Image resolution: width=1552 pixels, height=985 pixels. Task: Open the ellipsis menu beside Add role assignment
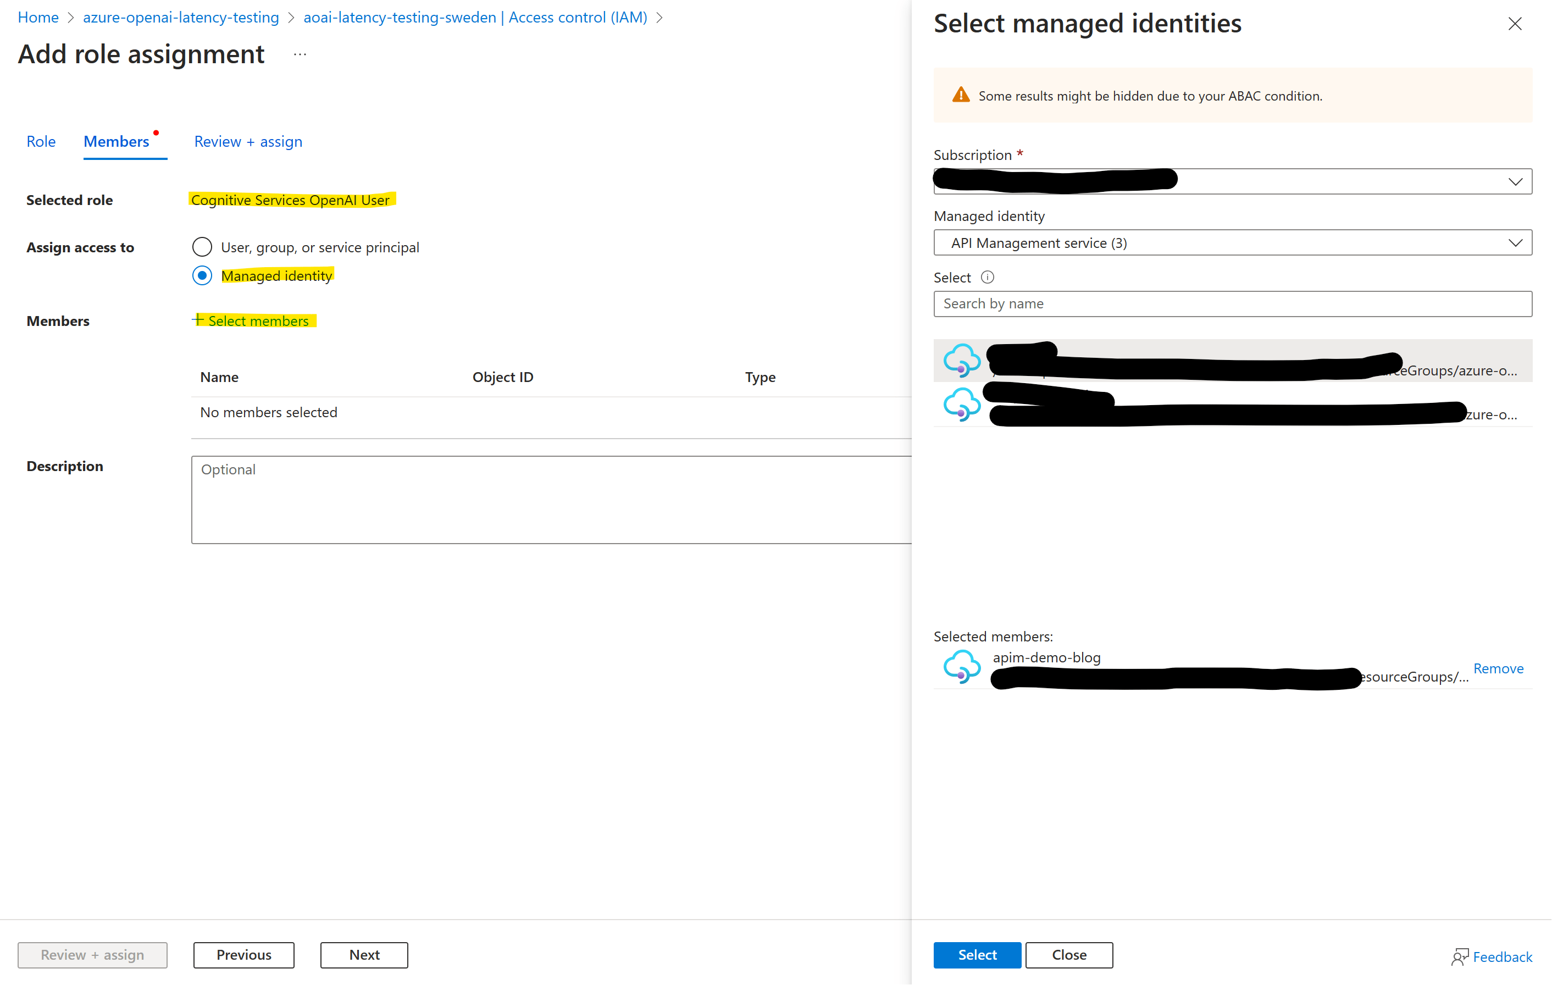[x=301, y=54]
